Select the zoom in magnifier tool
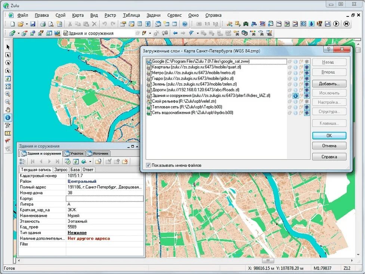365x274 pixels. coord(8,94)
